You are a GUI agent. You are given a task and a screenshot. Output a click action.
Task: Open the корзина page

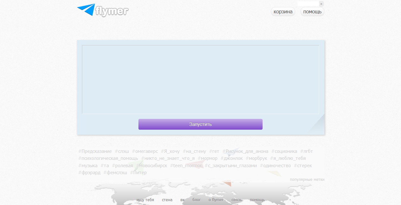coord(283,12)
